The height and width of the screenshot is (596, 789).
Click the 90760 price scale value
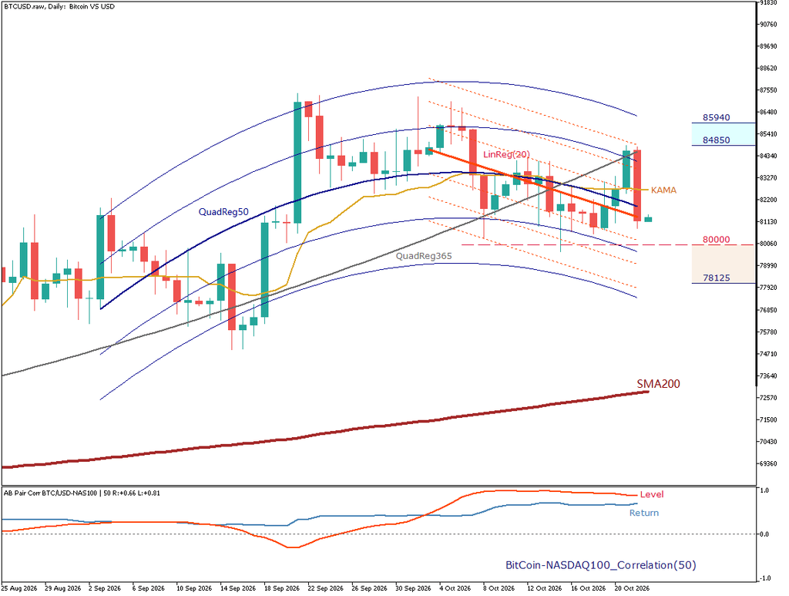pos(768,24)
